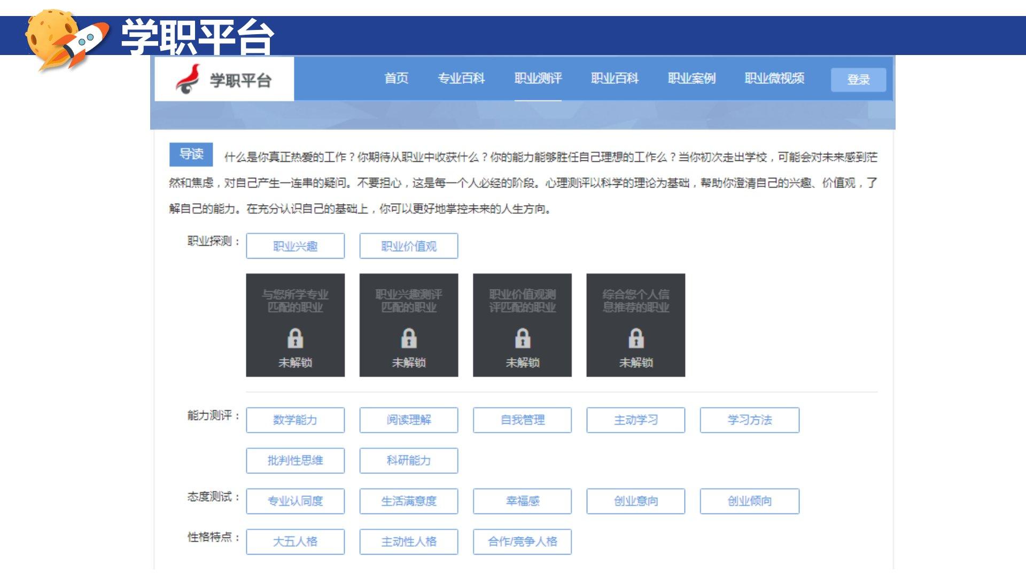Click the 学职平台 red bird logo
The width and height of the screenshot is (1026, 577).
[x=188, y=79]
